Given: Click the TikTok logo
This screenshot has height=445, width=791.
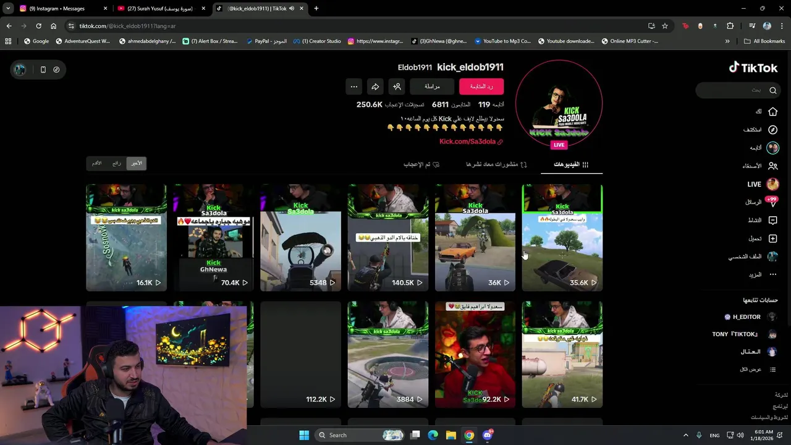Looking at the screenshot, I should [753, 67].
